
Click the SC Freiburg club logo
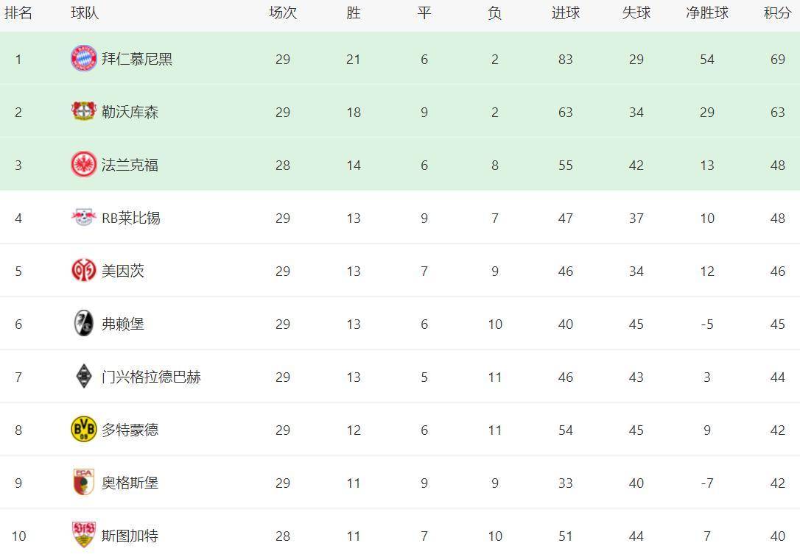[83, 324]
